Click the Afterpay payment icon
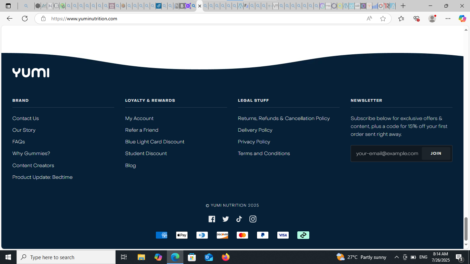The image size is (470, 264). click(303, 235)
